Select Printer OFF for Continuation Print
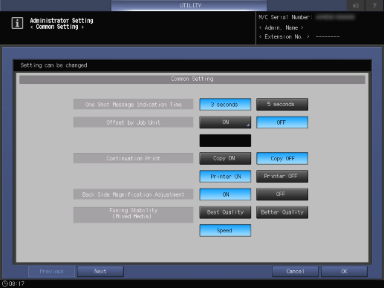 pos(282,176)
